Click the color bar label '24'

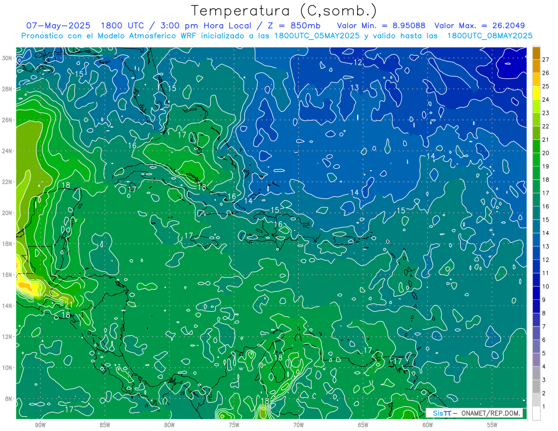pos(546,99)
